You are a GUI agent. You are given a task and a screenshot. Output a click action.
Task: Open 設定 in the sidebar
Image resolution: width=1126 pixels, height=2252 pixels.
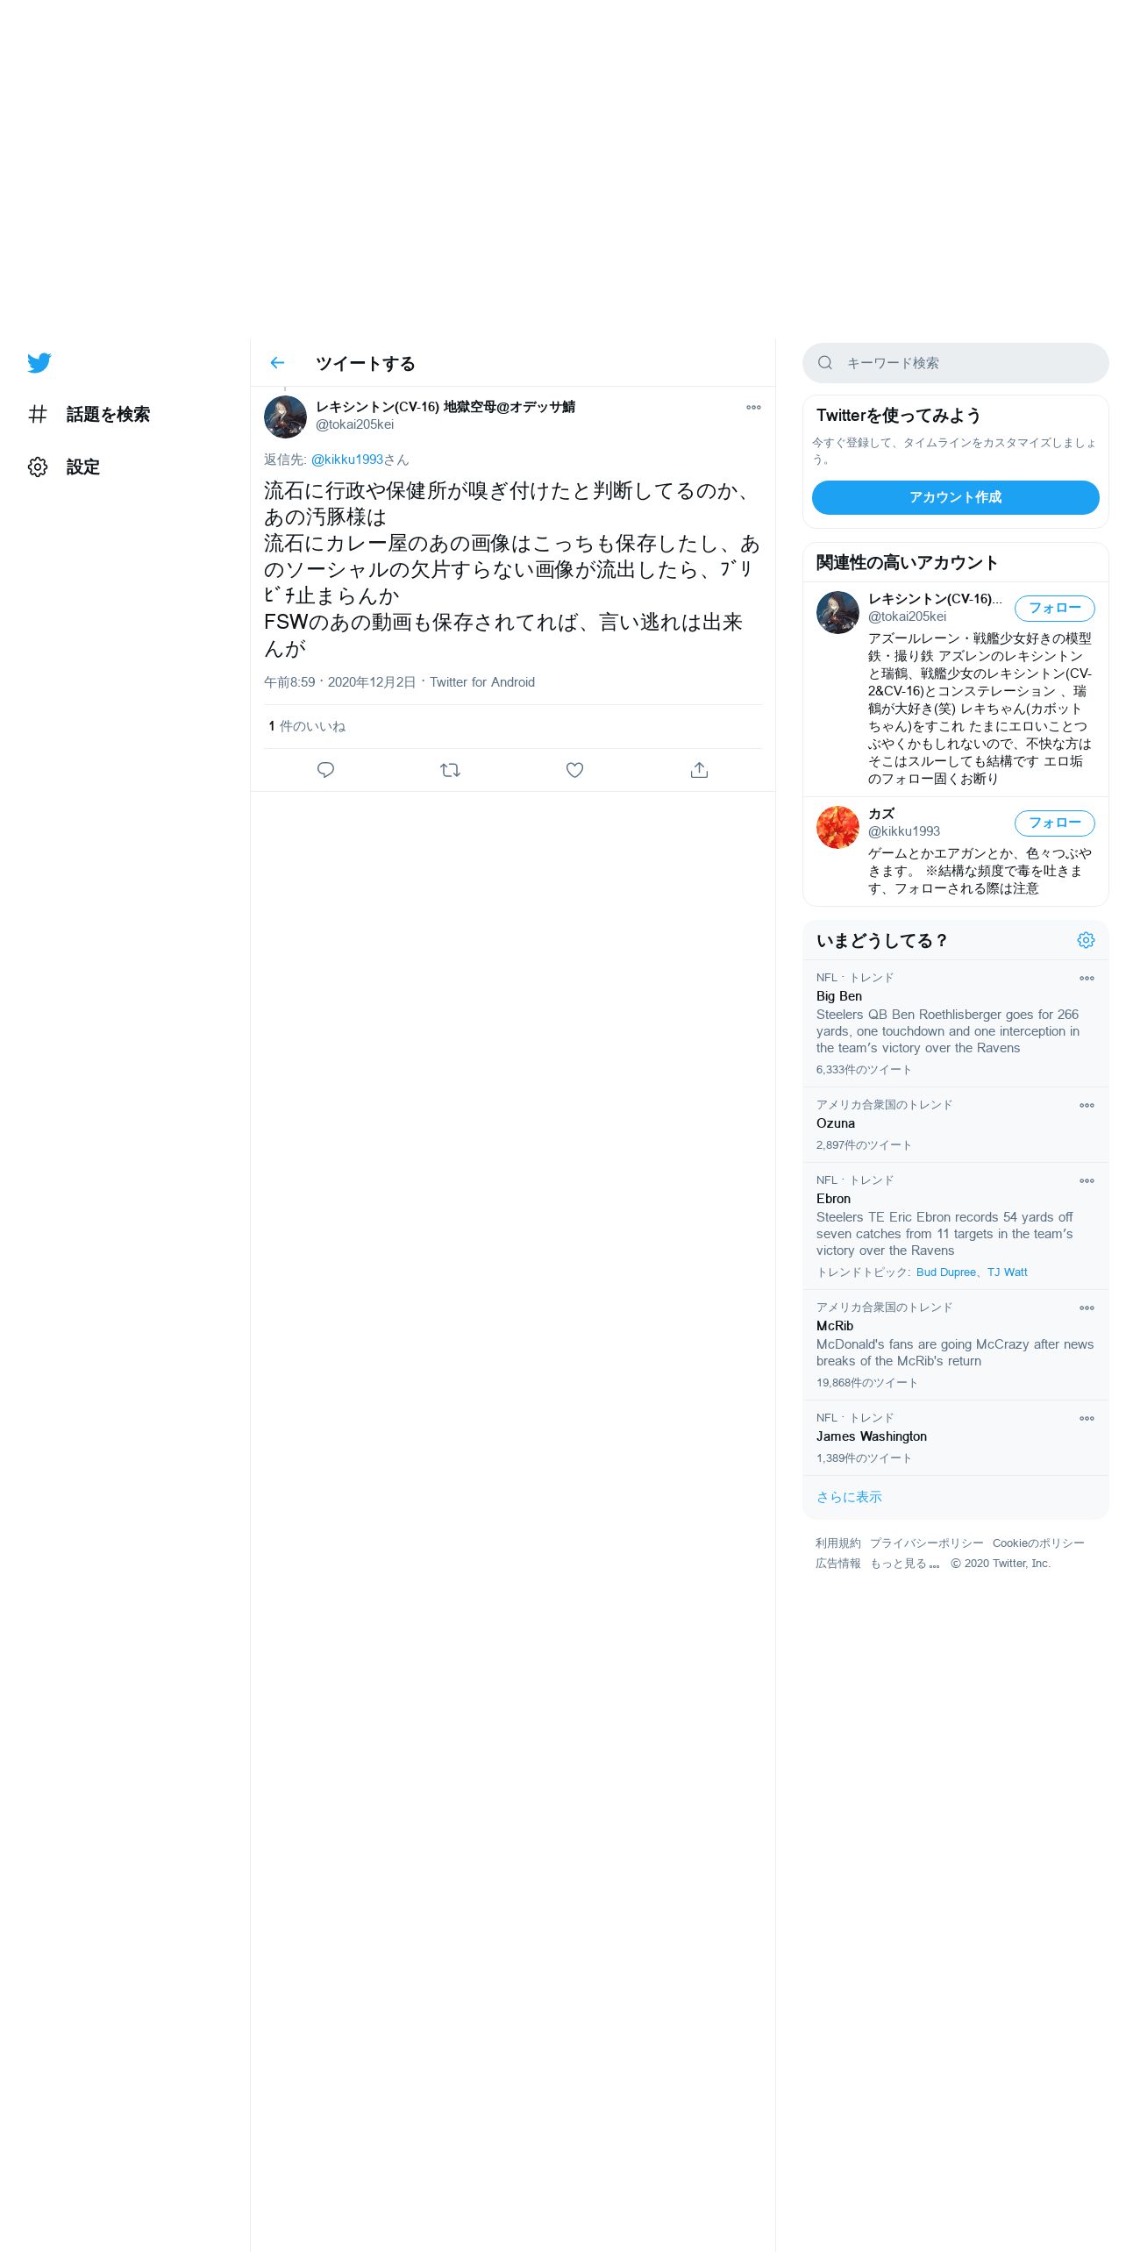[64, 467]
